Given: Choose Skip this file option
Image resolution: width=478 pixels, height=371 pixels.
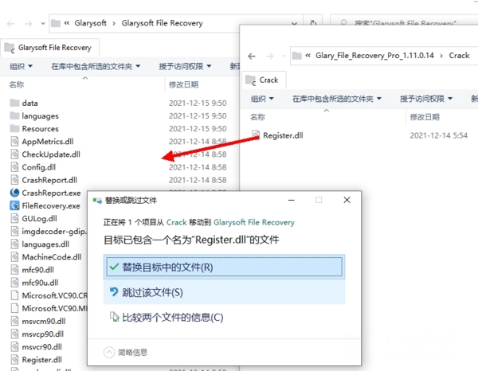Looking at the screenshot, I should [x=224, y=292].
